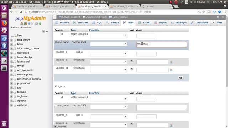Open calendar picker for first updated_at
Screen dimensions: 228x128
click(171, 70)
